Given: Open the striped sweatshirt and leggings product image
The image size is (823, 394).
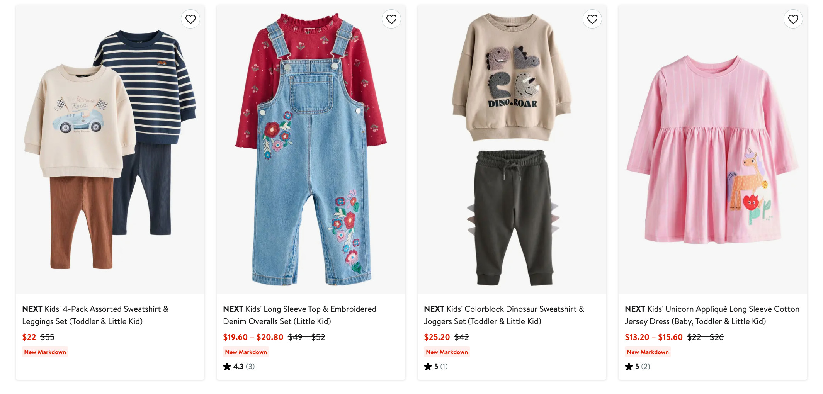Looking at the screenshot, I should click(x=110, y=151).
